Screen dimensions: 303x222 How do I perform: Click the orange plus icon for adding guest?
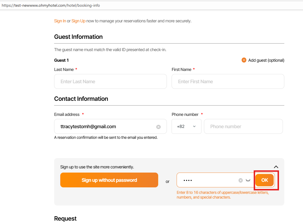244,60
